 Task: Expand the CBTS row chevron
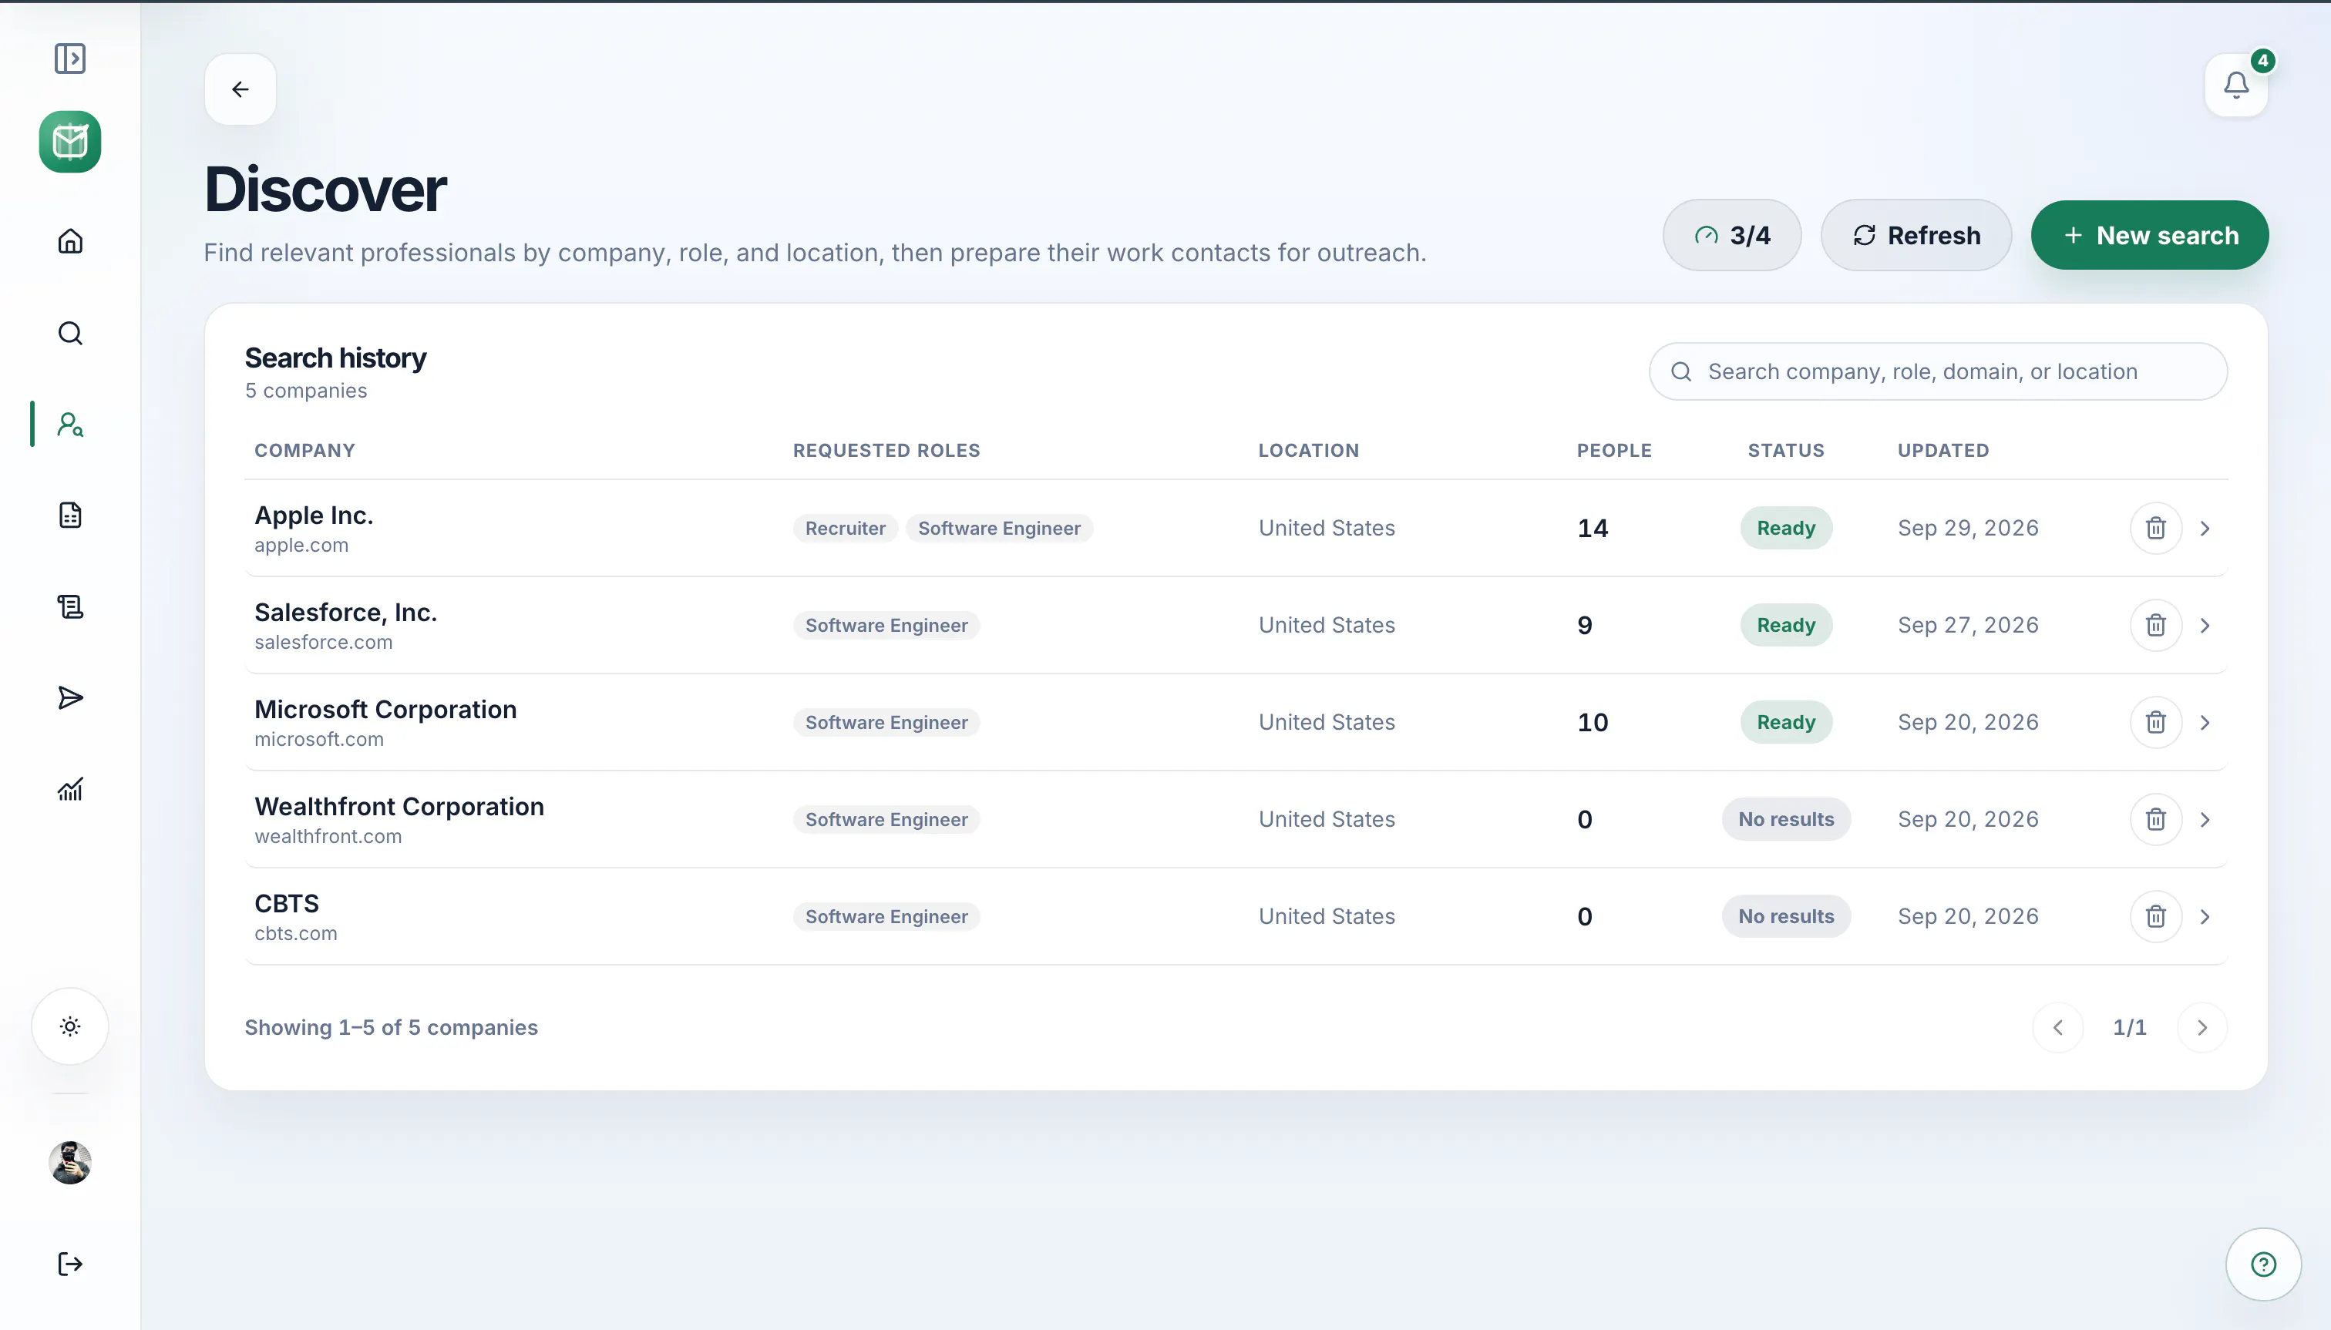point(2205,916)
